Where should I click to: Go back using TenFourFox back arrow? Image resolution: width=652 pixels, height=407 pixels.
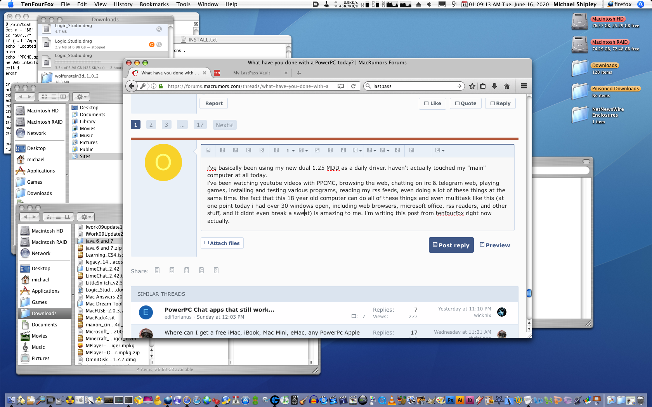132,86
